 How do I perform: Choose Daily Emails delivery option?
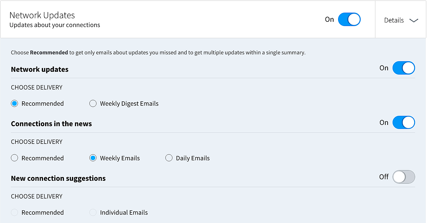tap(169, 158)
